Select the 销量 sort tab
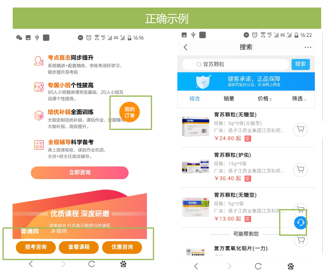Image resolution: width=323 pixels, height=273 pixels. pos(229,99)
